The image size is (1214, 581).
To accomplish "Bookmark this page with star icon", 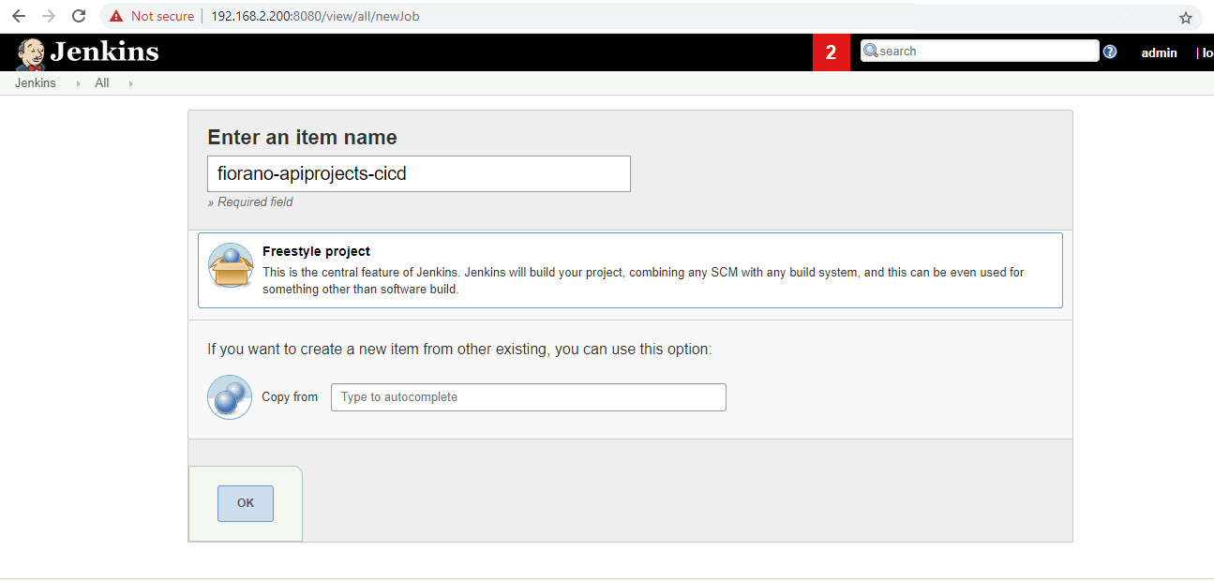I will 1186,17.
